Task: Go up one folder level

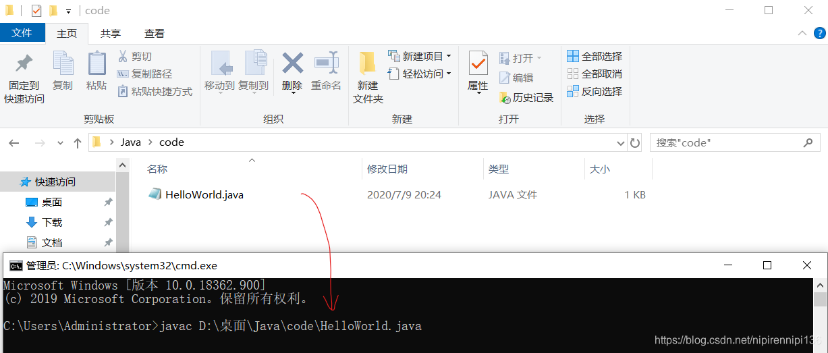Action: coord(78,143)
